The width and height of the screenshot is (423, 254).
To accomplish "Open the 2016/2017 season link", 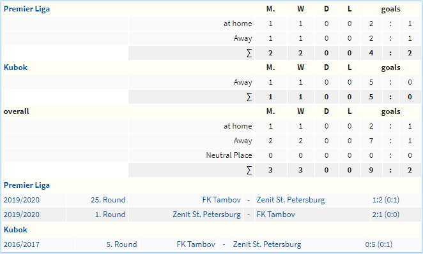I will [x=21, y=244].
